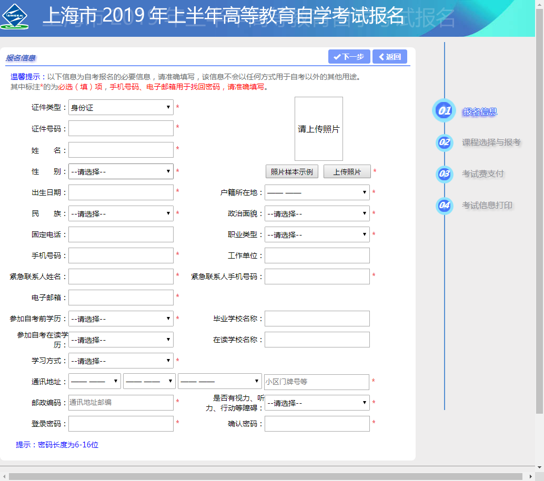Click the 证件号码 input field
This screenshot has width=544, height=481.
121,128
